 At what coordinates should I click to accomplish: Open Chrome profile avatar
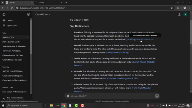point(185,8)
